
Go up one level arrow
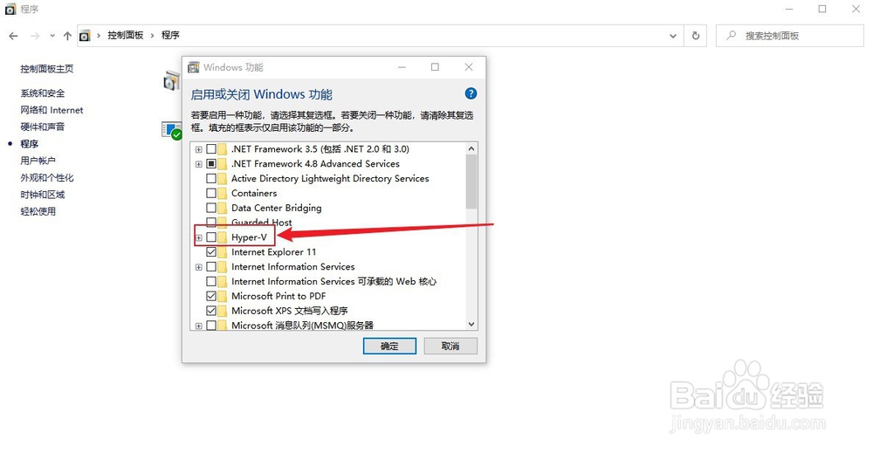67,36
